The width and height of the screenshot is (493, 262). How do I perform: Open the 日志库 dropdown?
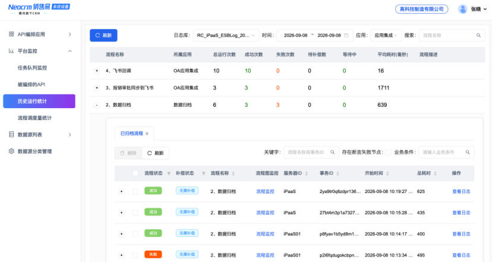tap(226, 35)
